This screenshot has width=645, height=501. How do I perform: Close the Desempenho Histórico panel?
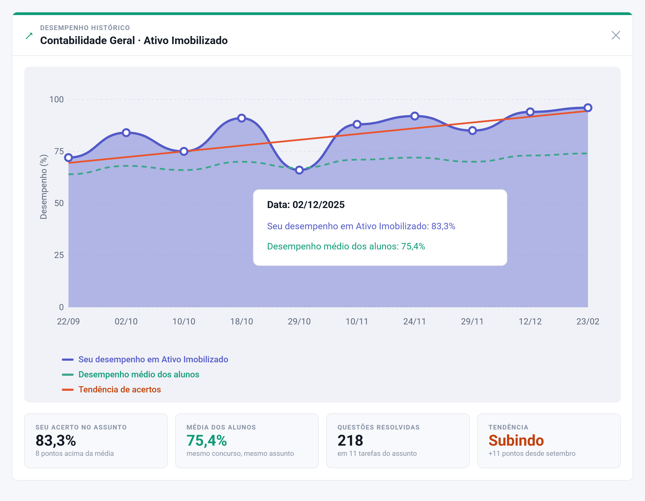click(616, 35)
